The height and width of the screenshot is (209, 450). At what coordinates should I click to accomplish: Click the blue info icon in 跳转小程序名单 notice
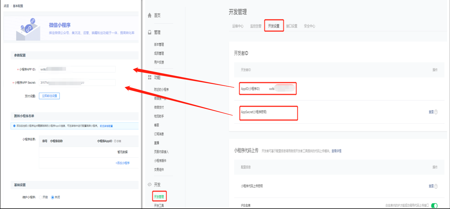tap(14, 126)
